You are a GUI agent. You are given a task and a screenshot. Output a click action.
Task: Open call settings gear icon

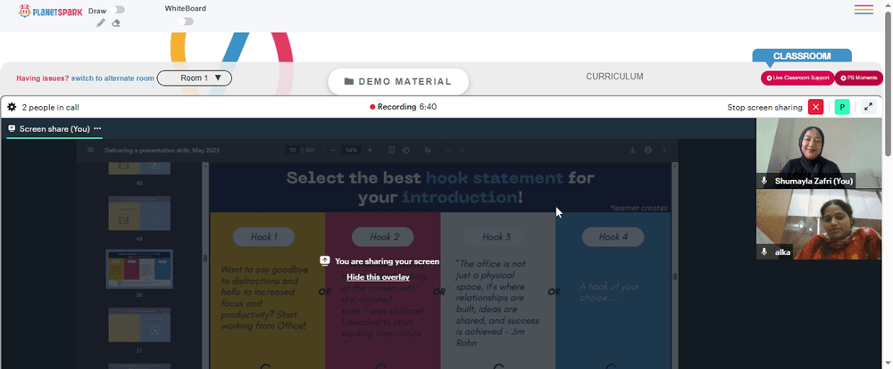click(x=12, y=107)
